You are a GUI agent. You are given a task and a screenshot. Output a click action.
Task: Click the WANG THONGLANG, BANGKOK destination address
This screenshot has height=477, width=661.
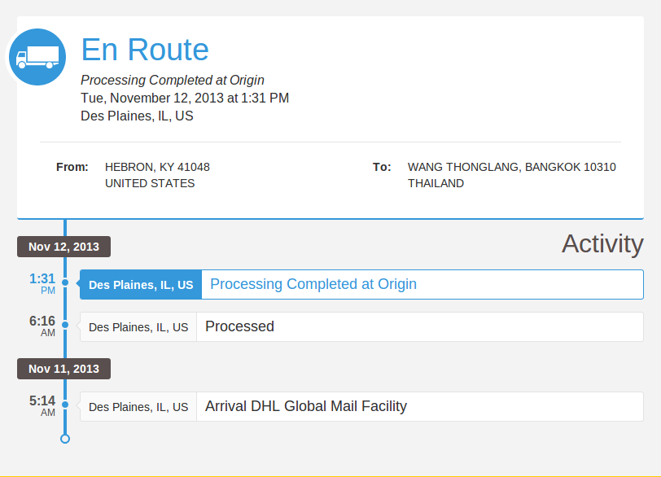[x=511, y=167]
